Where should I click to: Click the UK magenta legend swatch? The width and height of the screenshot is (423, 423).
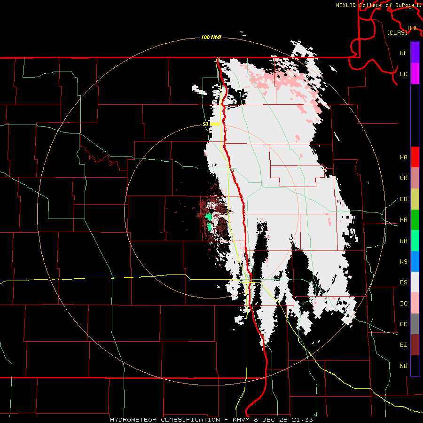pos(415,74)
